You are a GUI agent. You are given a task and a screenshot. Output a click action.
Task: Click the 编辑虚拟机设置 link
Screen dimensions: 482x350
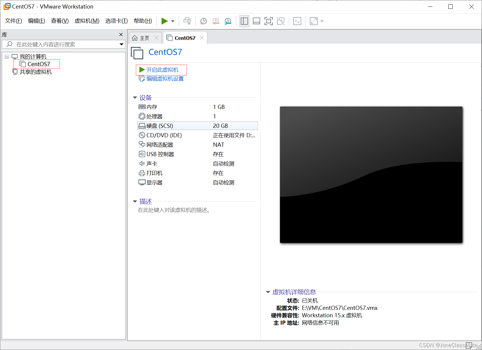165,79
